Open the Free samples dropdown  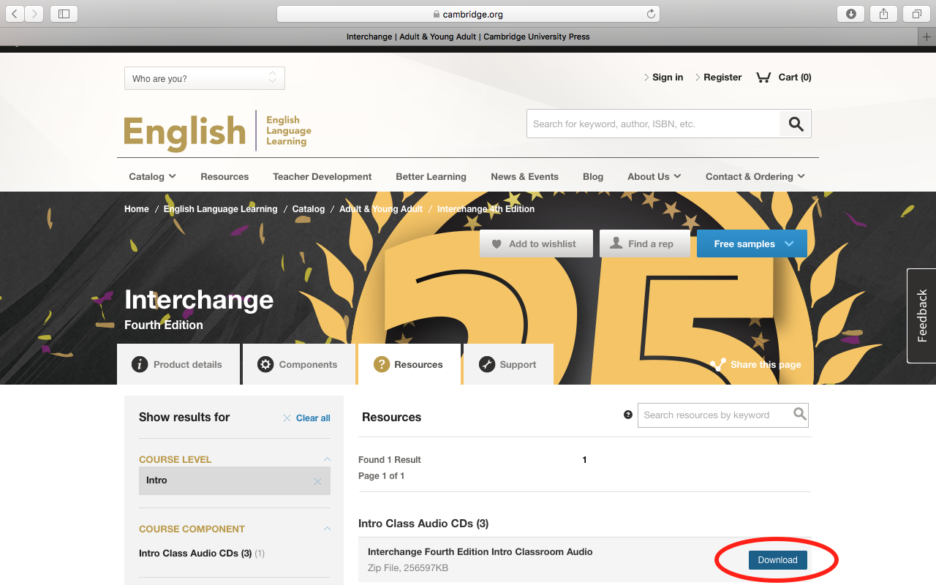tap(752, 244)
